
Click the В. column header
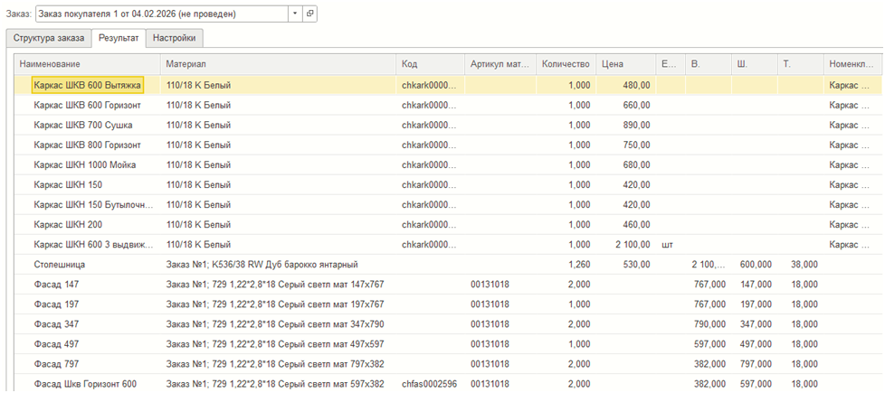(709, 64)
